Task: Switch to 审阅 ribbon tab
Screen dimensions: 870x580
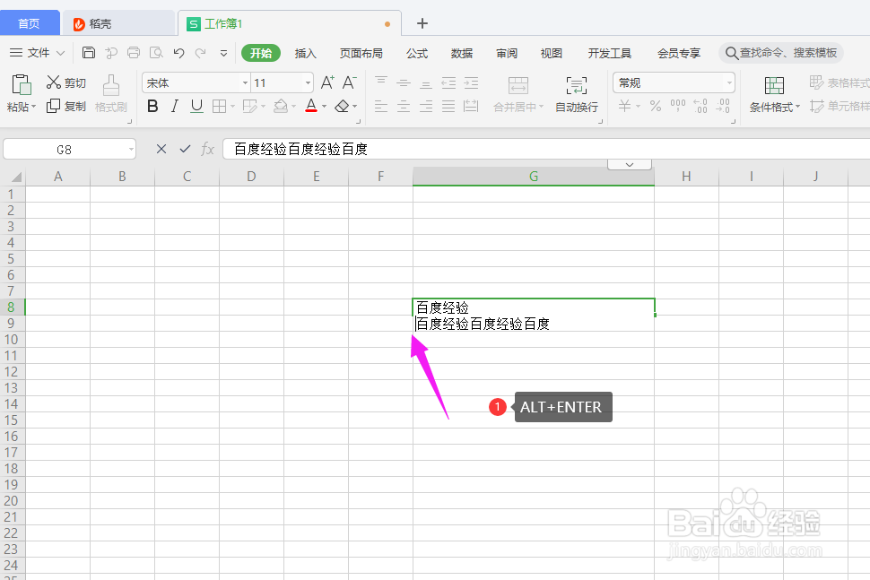Action: [x=507, y=53]
